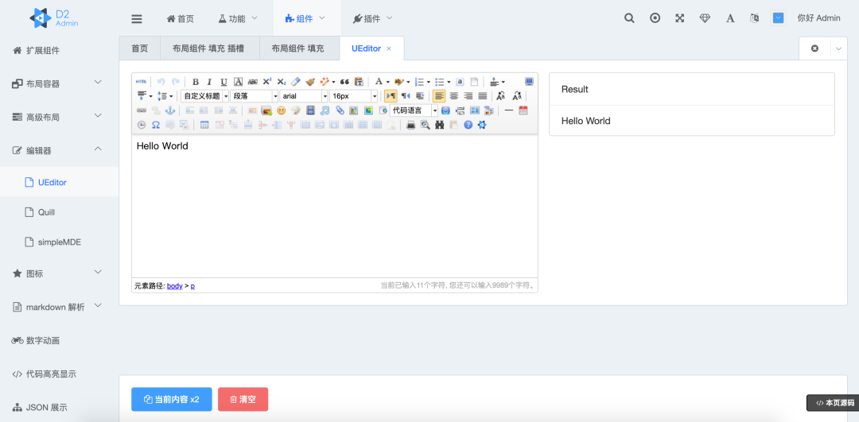The width and height of the screenshot is (859, 422).
Task: Click the 本页源码 button
Action: pos(833,403)
